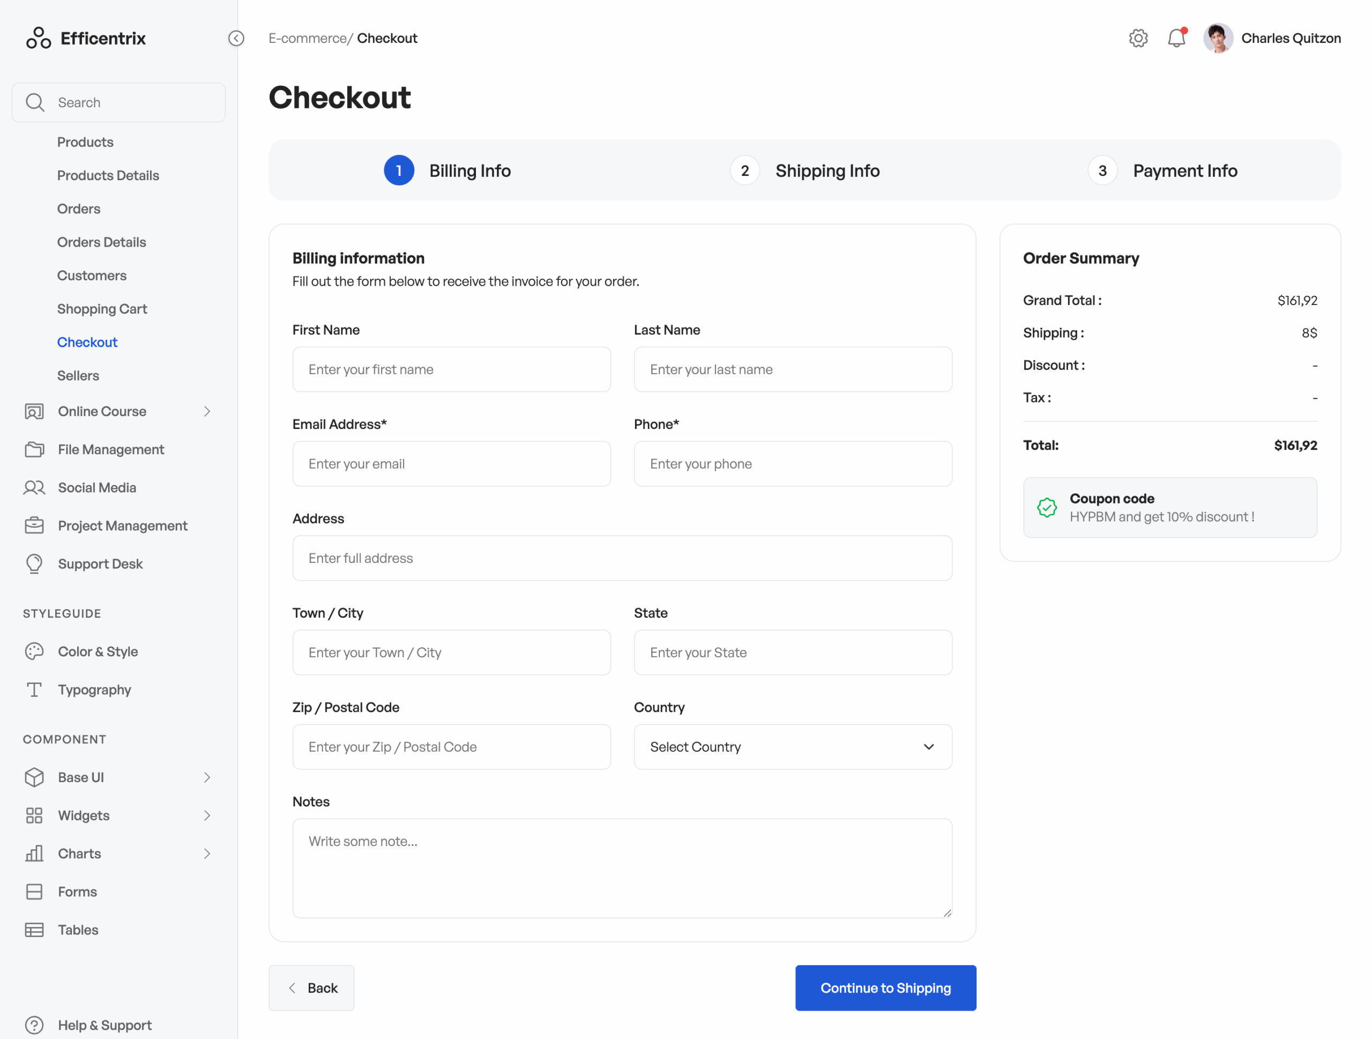The image size is (1372, 1039).
Task: Click the E-commerce breadcrumb link
Action: 307,39
